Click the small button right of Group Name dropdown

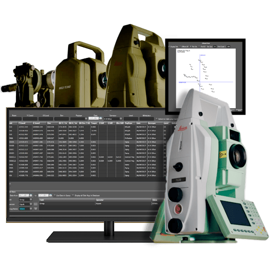point(36,209)
